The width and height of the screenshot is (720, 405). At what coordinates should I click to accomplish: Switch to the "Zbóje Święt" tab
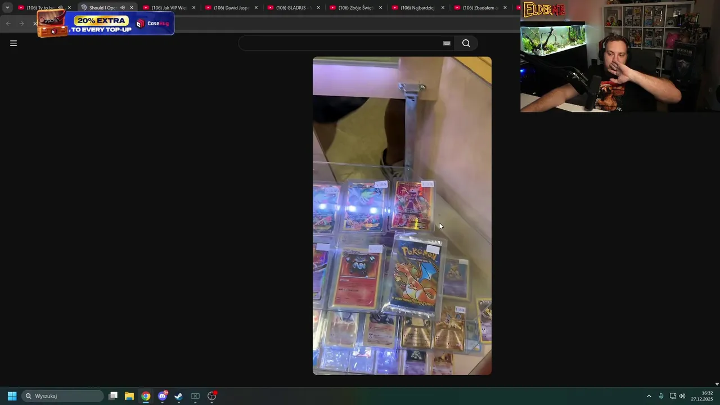(355, 8)
